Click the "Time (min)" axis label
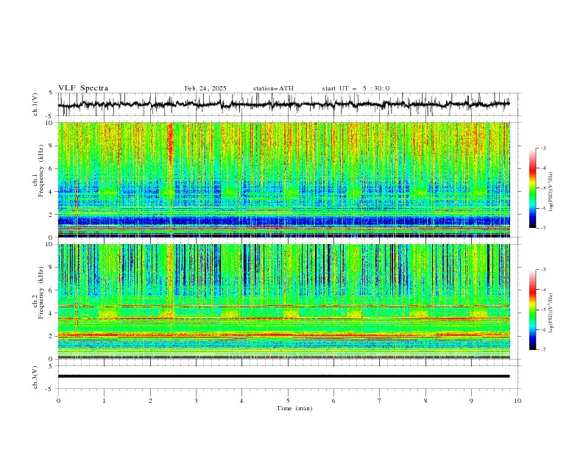This screenshot has height=450, width=583. click(x=294, y=408)
